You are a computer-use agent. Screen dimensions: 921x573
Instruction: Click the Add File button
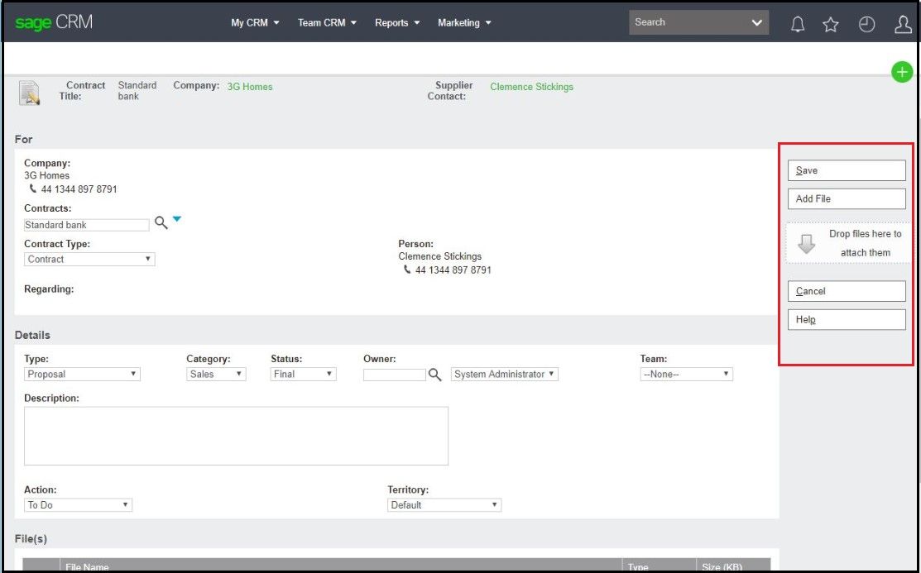(x=847, y=198)
